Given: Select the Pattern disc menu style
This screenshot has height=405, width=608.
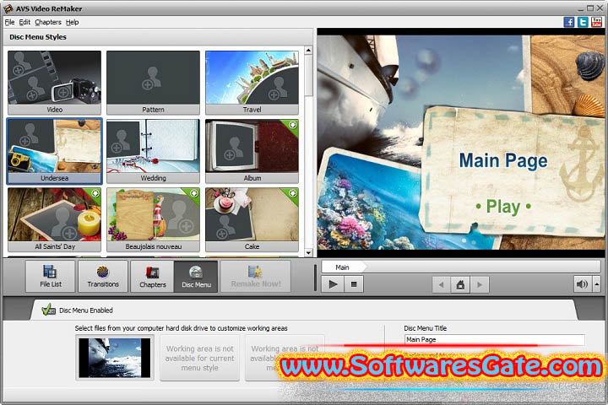Looking at the screenshot, I should pos(153,82).
